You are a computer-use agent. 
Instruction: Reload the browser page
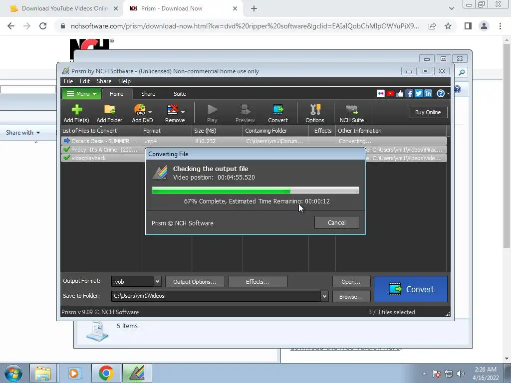pos(43,26)
